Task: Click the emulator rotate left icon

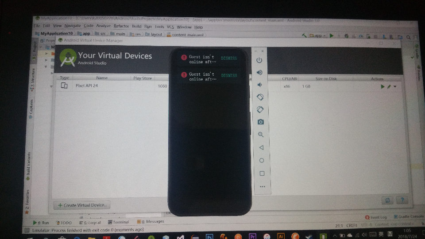Action: (x=260, y=97)
